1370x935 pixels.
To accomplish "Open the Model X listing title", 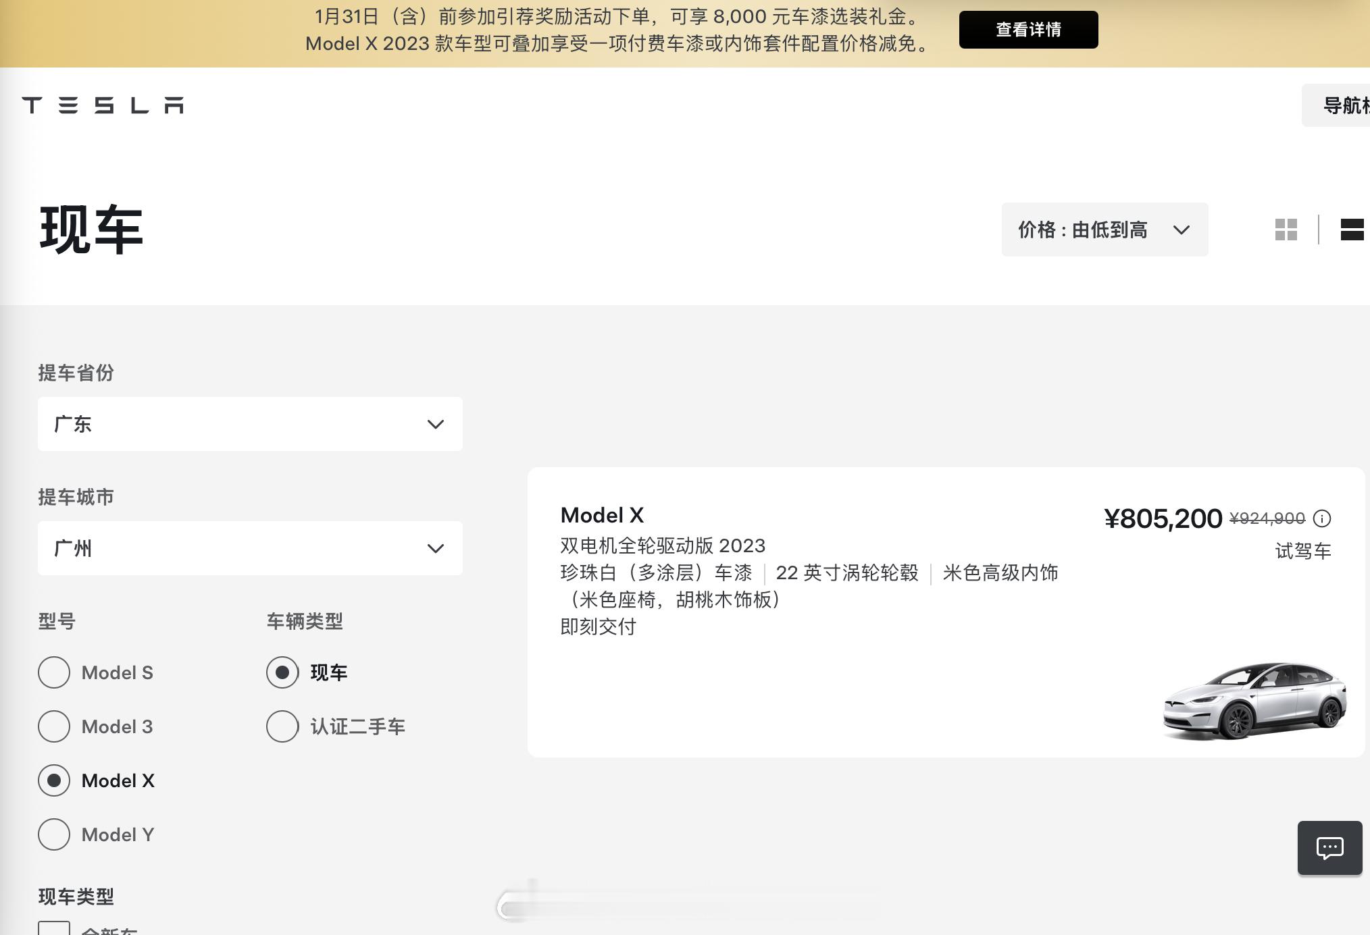I will (601, 515).
